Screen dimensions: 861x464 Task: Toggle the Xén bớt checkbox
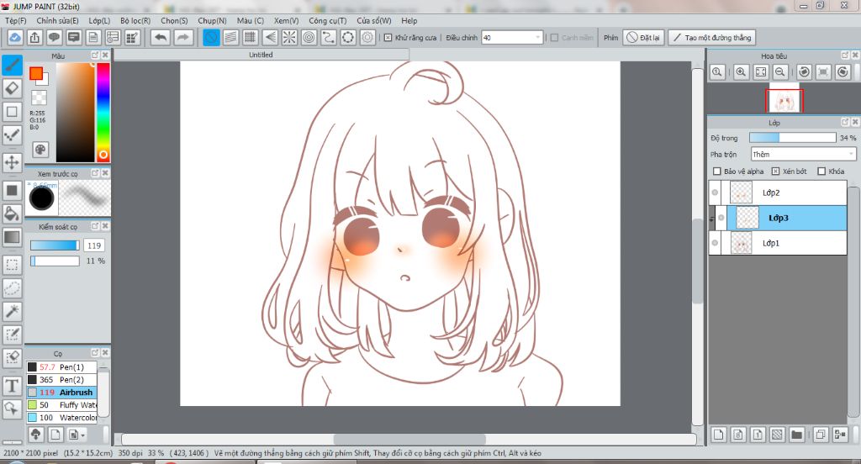coord(775,171)
